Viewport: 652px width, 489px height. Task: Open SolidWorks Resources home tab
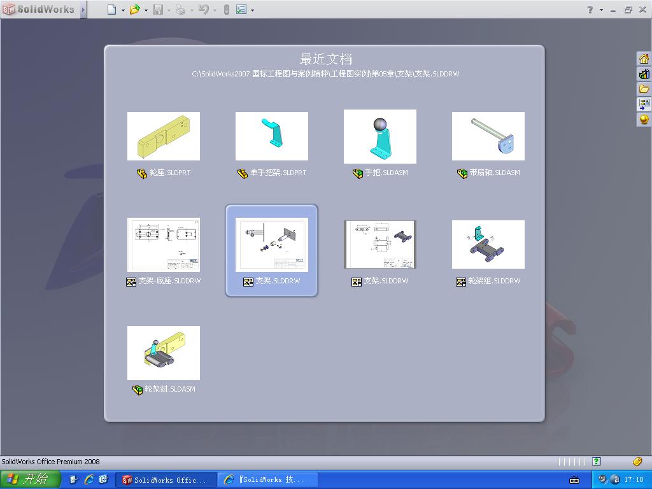(x=644, y=59)
